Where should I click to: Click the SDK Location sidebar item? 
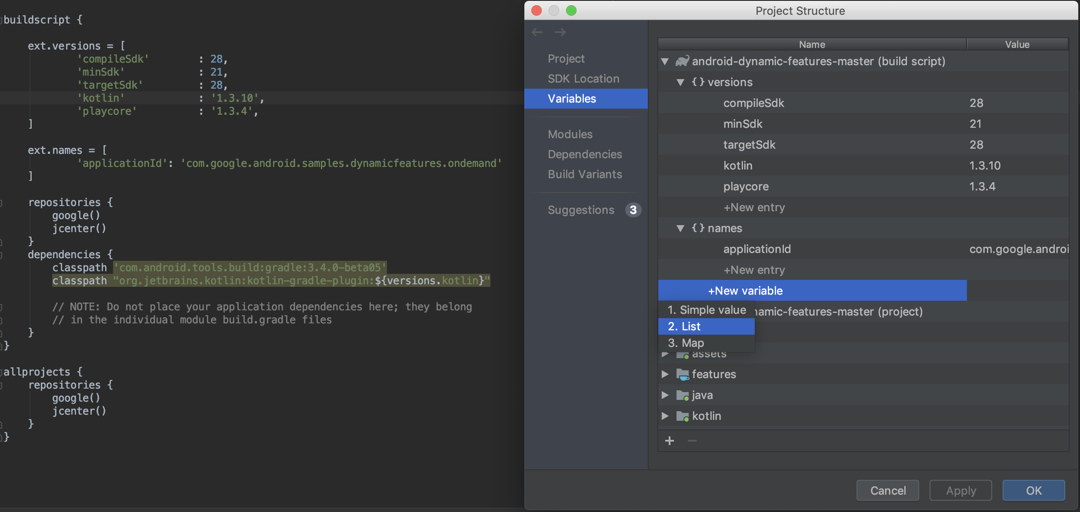[x=583, y=78]
